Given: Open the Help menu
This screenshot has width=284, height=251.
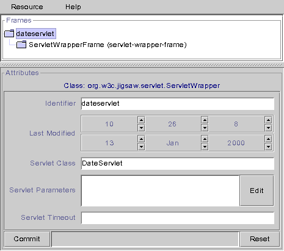Looking at the screenshot, I should [73, 7].
